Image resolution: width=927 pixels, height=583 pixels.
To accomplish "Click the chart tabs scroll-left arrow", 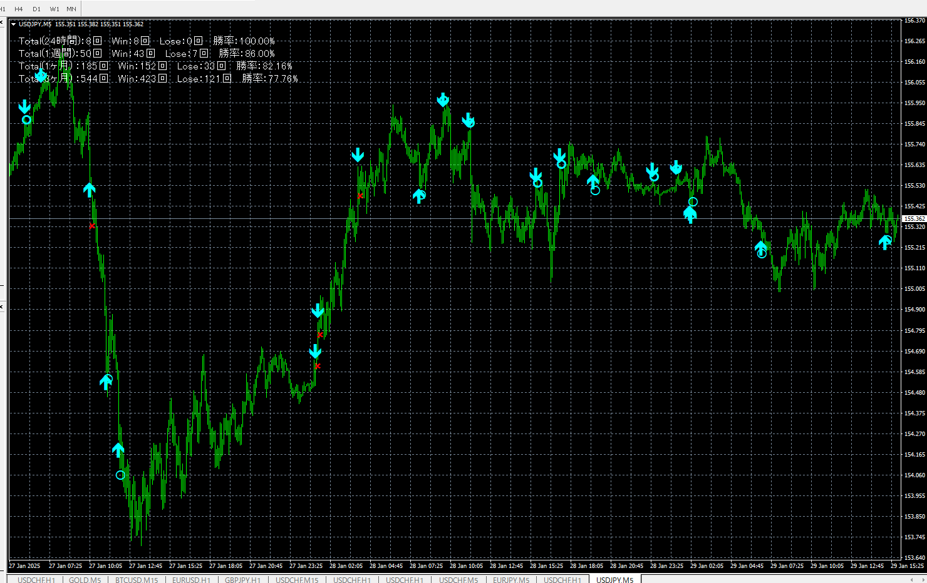I will click(911, 579).
